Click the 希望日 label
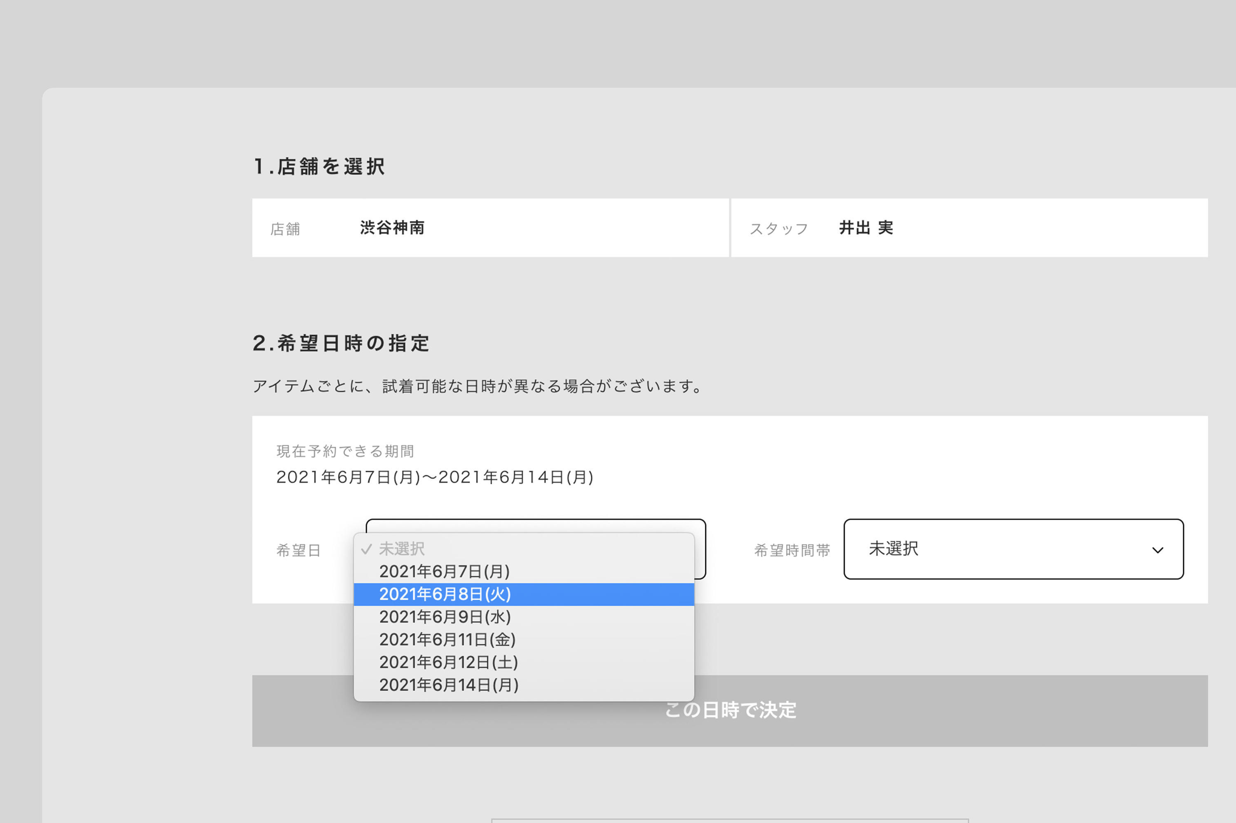Screen dimensions: 1236x823 tap(299, 550)
